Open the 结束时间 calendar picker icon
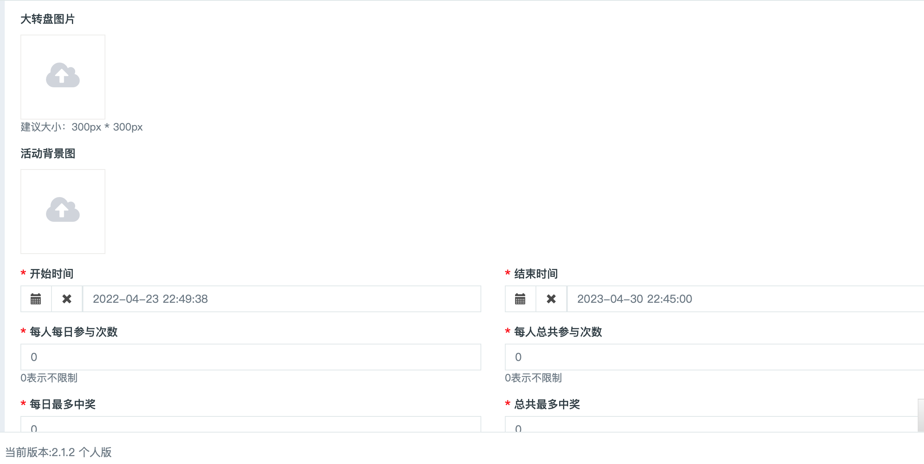Image resolution: width=924 pixels, height=464 pixels. (x=520, y=299)
